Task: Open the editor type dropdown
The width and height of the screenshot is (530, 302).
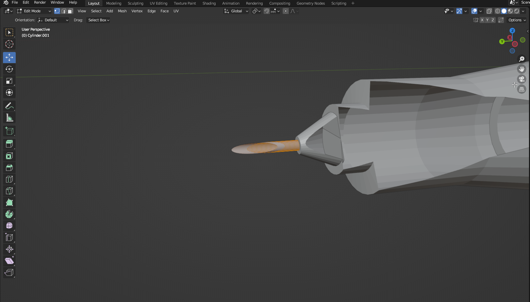Action: [x=8, y=11]
